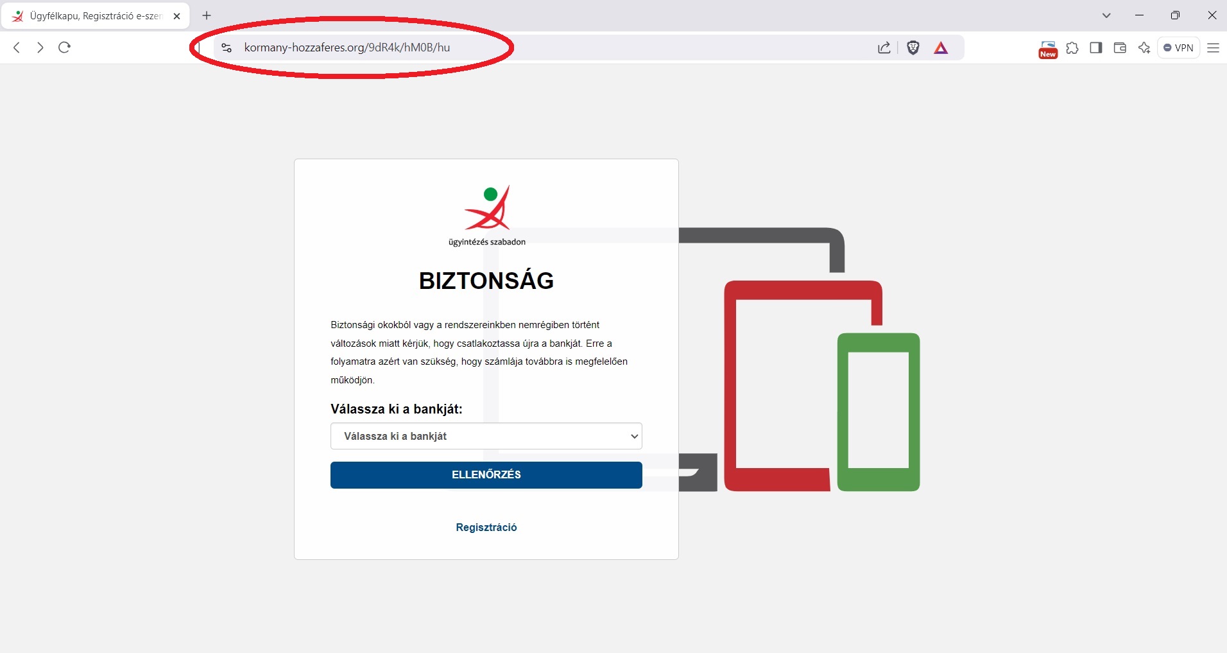Go back to the previous page
Screen dimensions: 1227x653
17,48
